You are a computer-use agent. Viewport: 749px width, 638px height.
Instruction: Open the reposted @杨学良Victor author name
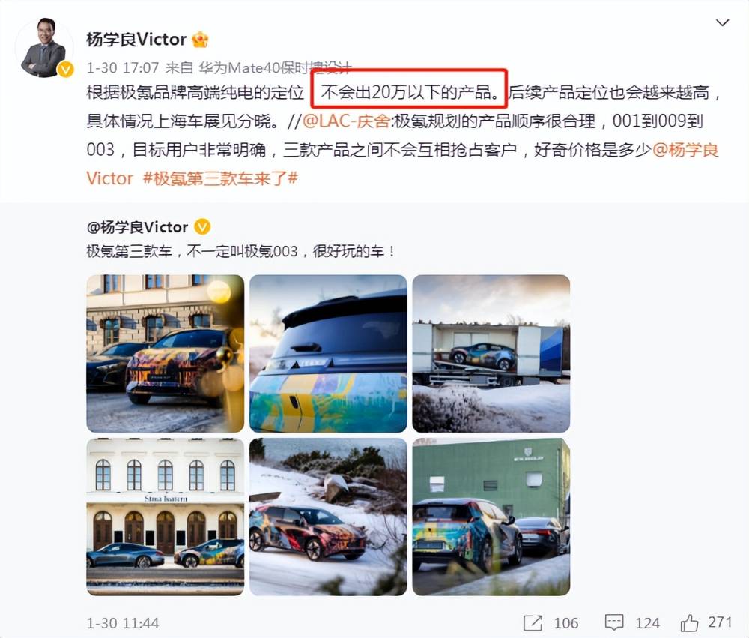[138, 226]
